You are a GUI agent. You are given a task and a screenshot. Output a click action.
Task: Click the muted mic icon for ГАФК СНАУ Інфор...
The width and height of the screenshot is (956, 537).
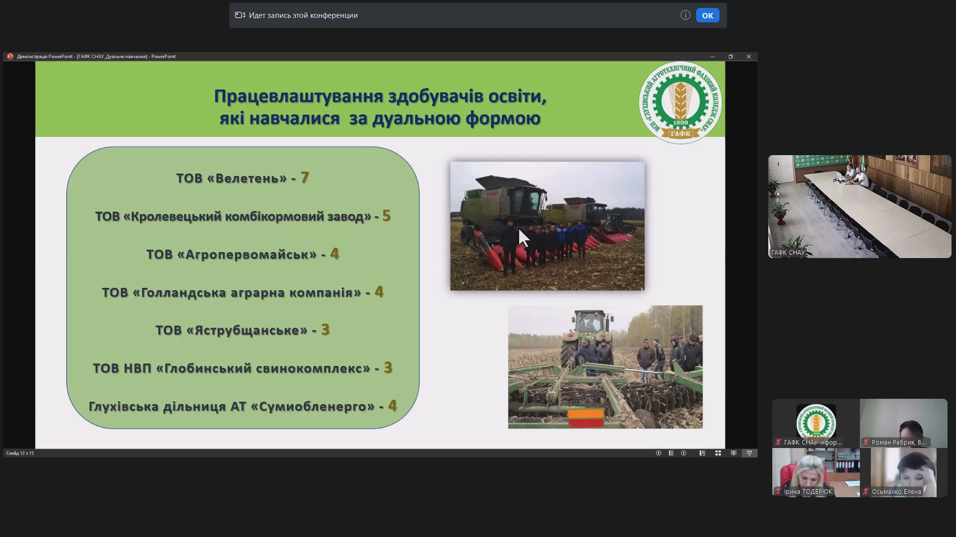point(778,442)
